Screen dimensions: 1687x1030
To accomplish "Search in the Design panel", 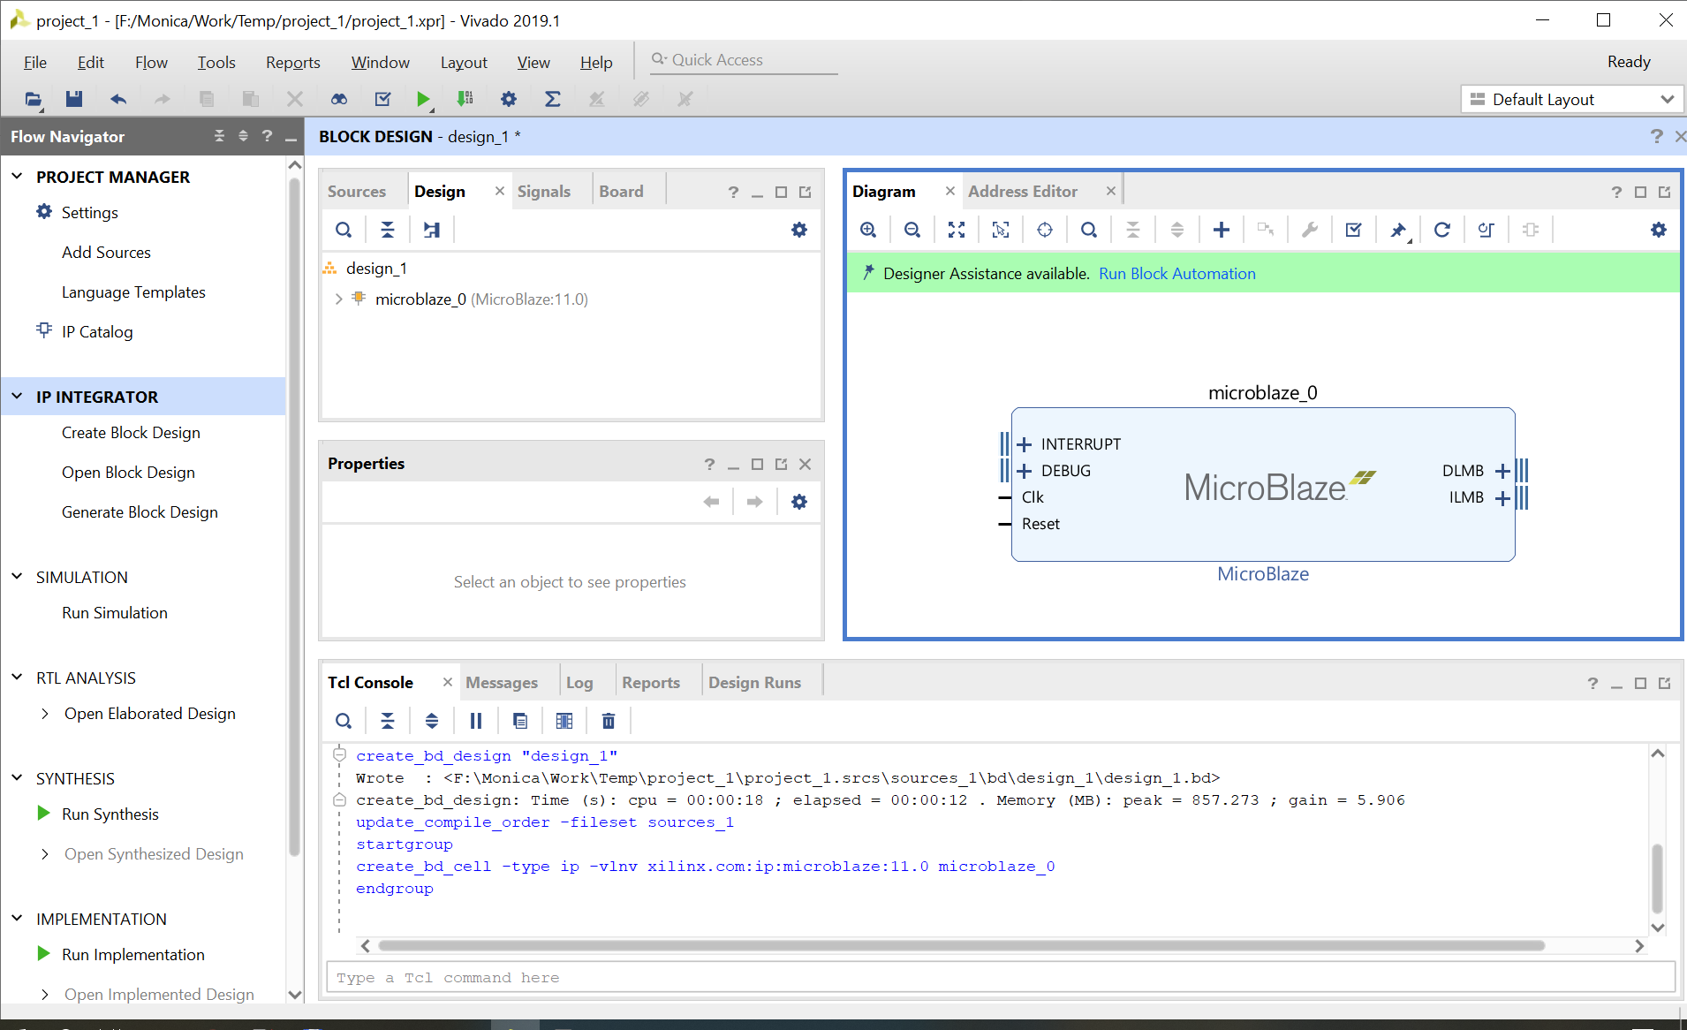I will (x=344, y=230).
